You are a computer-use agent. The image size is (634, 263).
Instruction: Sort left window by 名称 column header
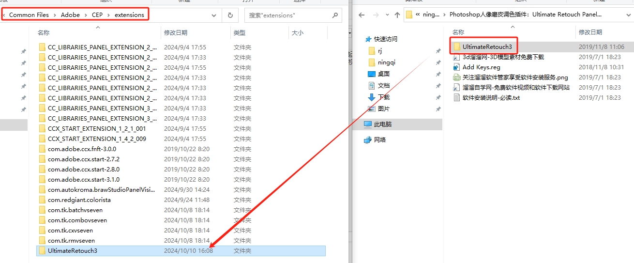44,32
